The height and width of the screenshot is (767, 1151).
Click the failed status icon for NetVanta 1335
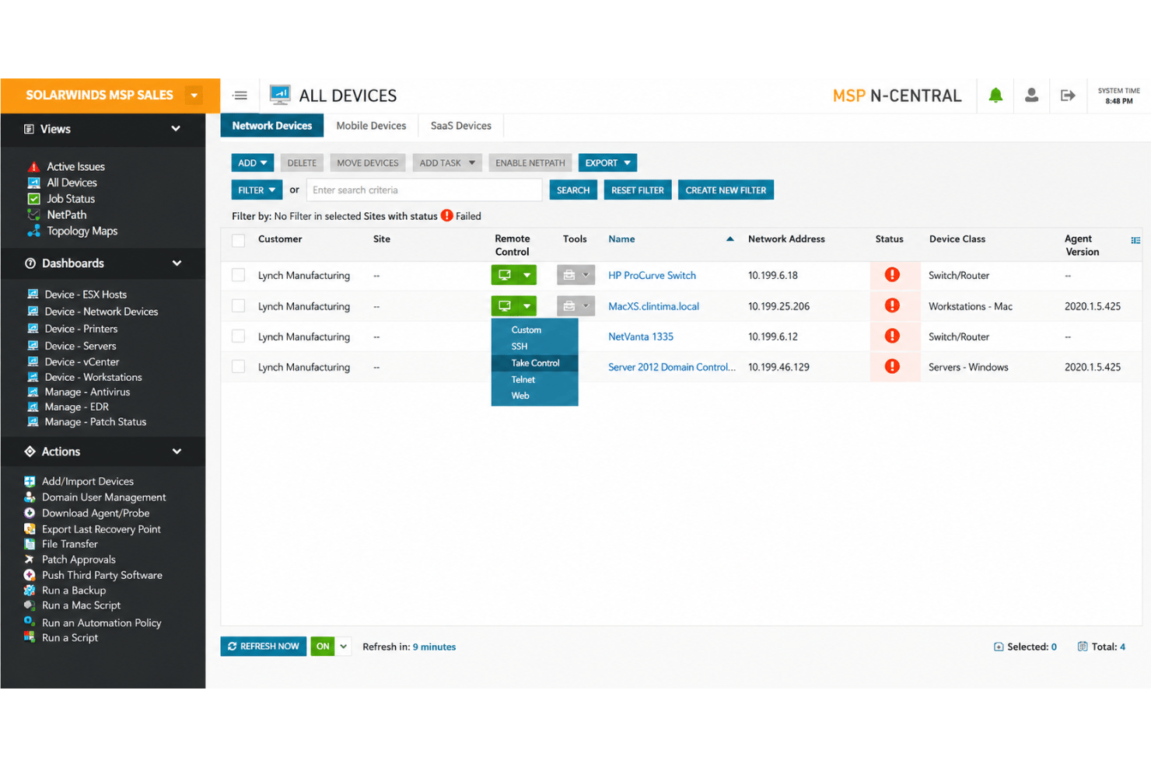[x=892, y=336]
